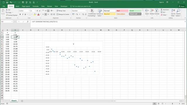Apply Comma style
This screenshot has height=105, width=187.
[x=79, y=14]
